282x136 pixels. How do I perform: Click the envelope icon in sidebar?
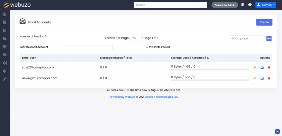click(5, 55)
